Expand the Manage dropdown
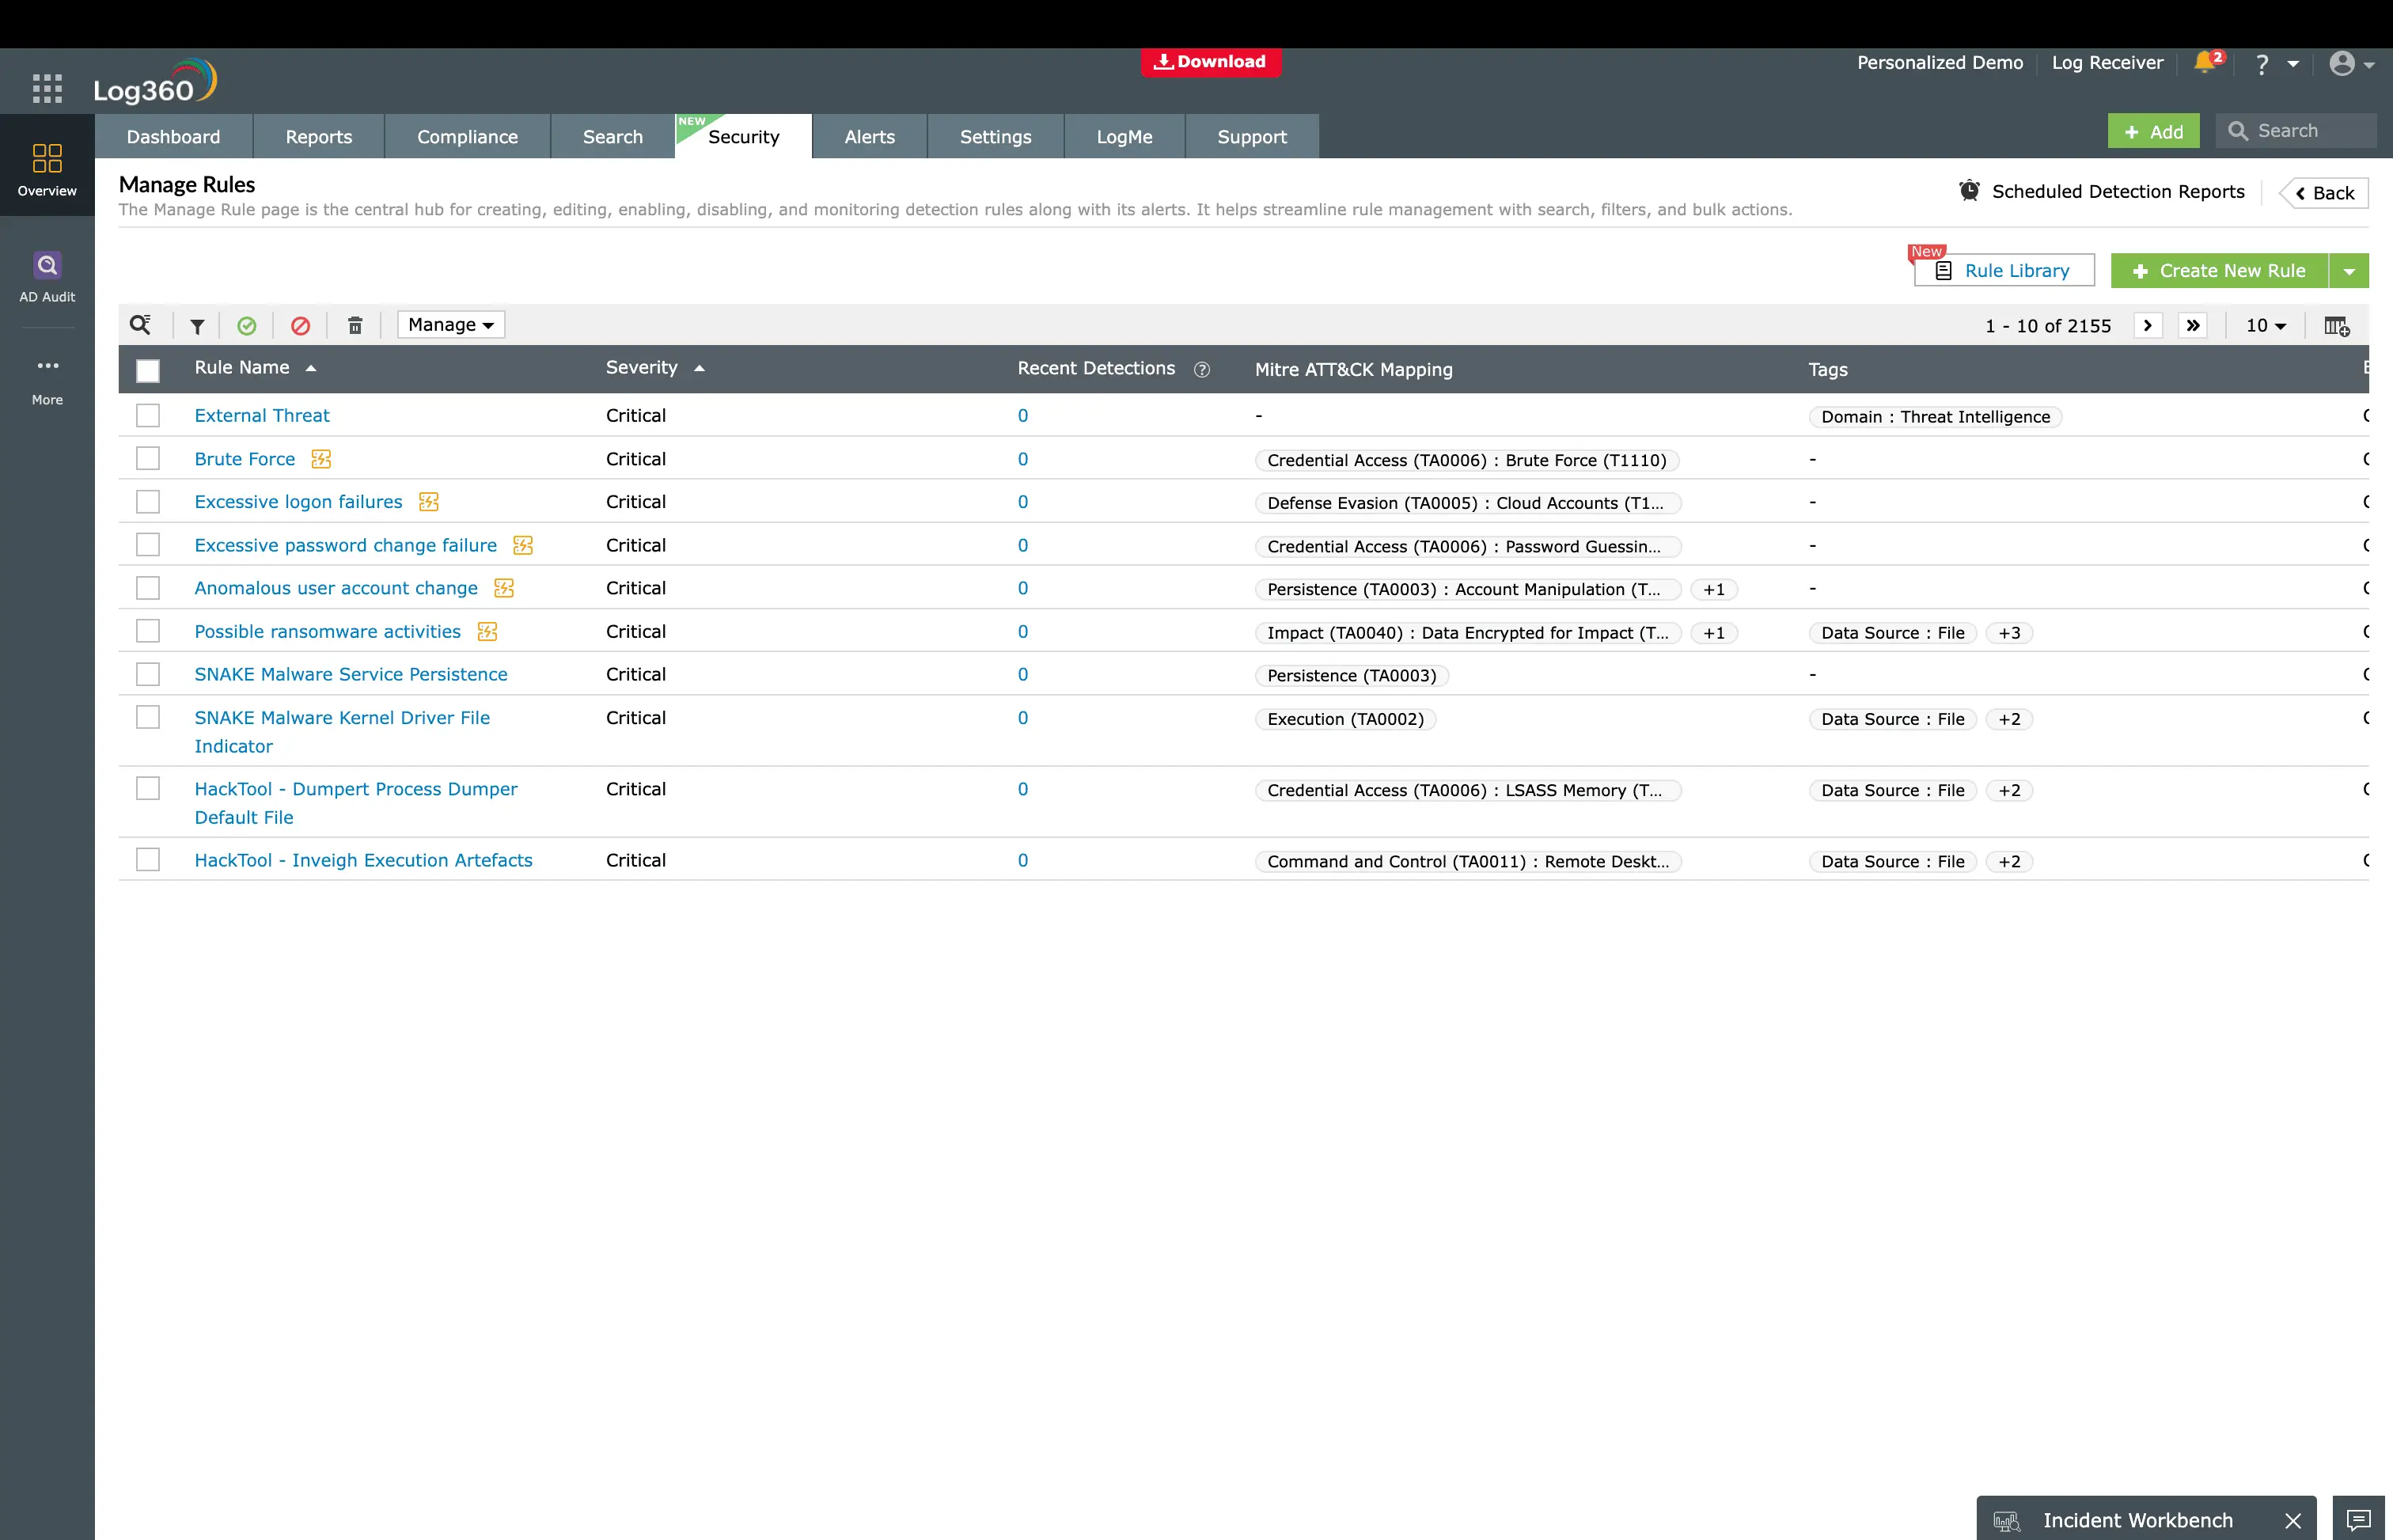Screen dimensions: 2393x1540 pos(451,325)
